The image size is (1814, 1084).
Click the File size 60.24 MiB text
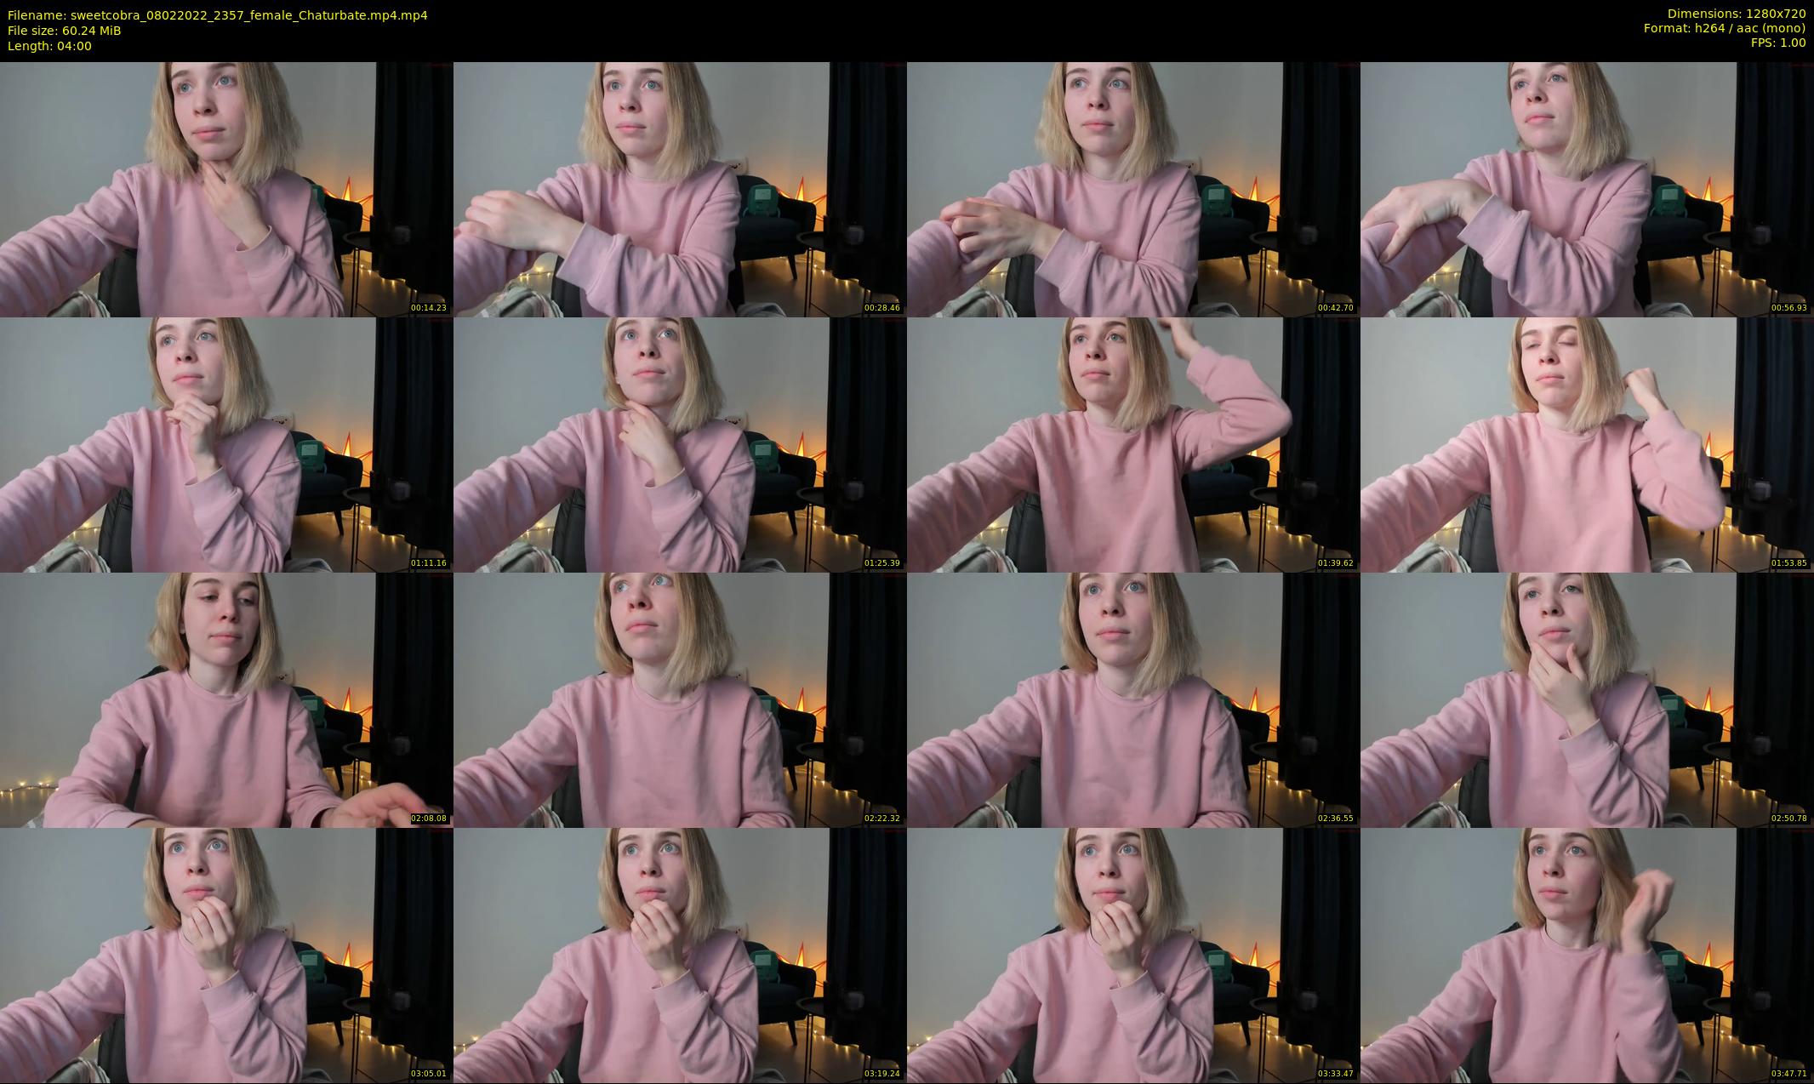coord(65,31)
